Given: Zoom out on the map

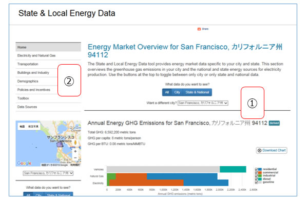Looking at the screenshot, I should 75,157.
